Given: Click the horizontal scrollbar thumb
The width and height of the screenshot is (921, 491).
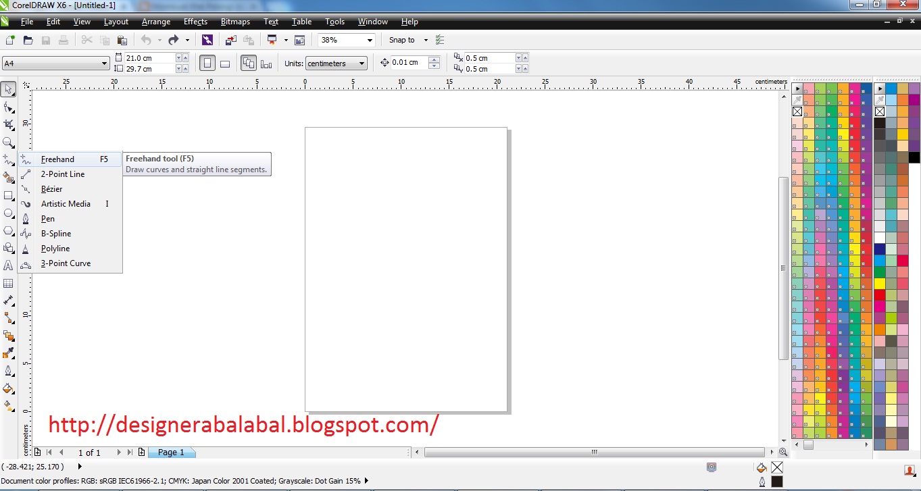Looking at the screenshot, I should coord(595,453).
